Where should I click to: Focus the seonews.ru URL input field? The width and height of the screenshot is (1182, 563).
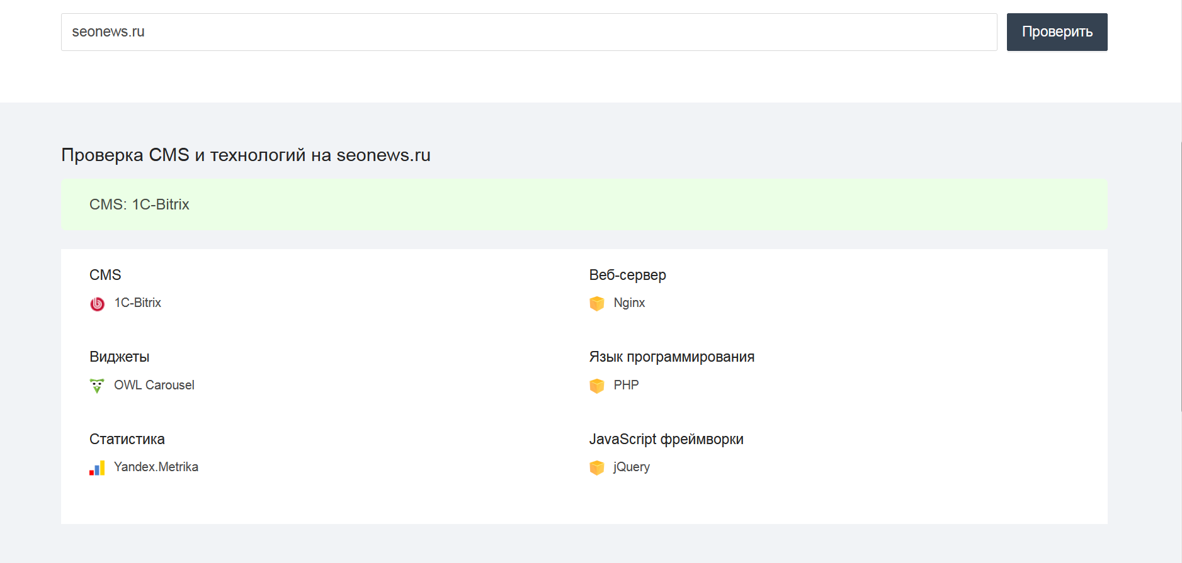[528, 32]
